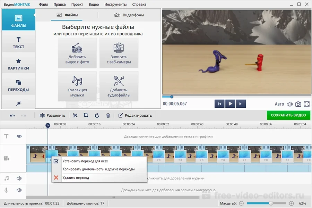This screenshot has width=312, height=208.
Task: Click the СОХРАНИТЬ ВИДЕО button
Action: coord(288,115)
